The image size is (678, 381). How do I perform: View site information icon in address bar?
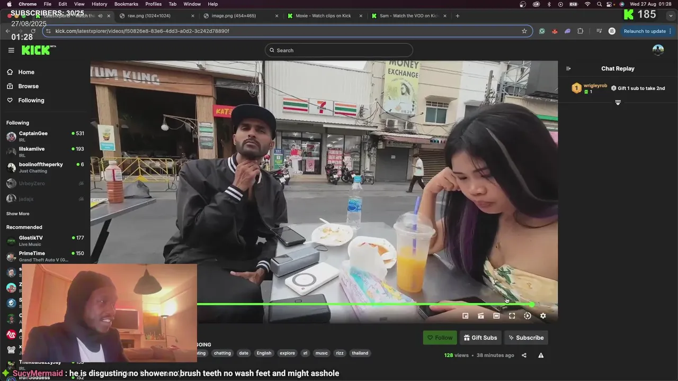pos(48,31)
